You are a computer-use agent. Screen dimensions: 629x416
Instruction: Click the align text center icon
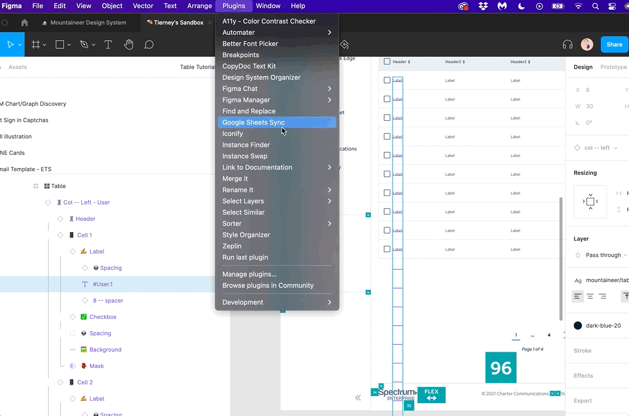(x=590, y=296)
